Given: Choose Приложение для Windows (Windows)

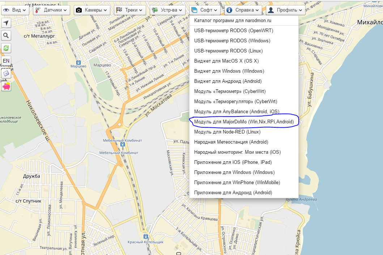Looking at the screenshot, I should click(x=244, y=173).
